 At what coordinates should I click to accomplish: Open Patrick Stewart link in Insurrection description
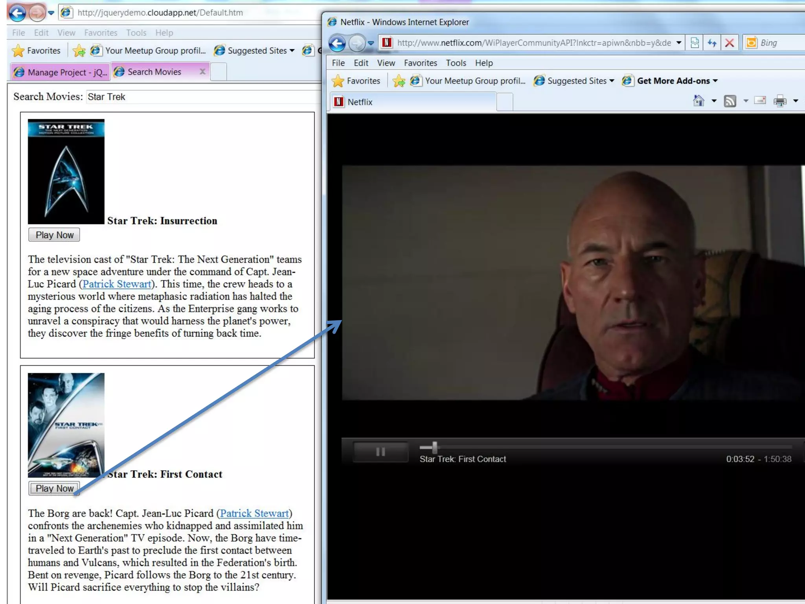(x=117, y=284)
